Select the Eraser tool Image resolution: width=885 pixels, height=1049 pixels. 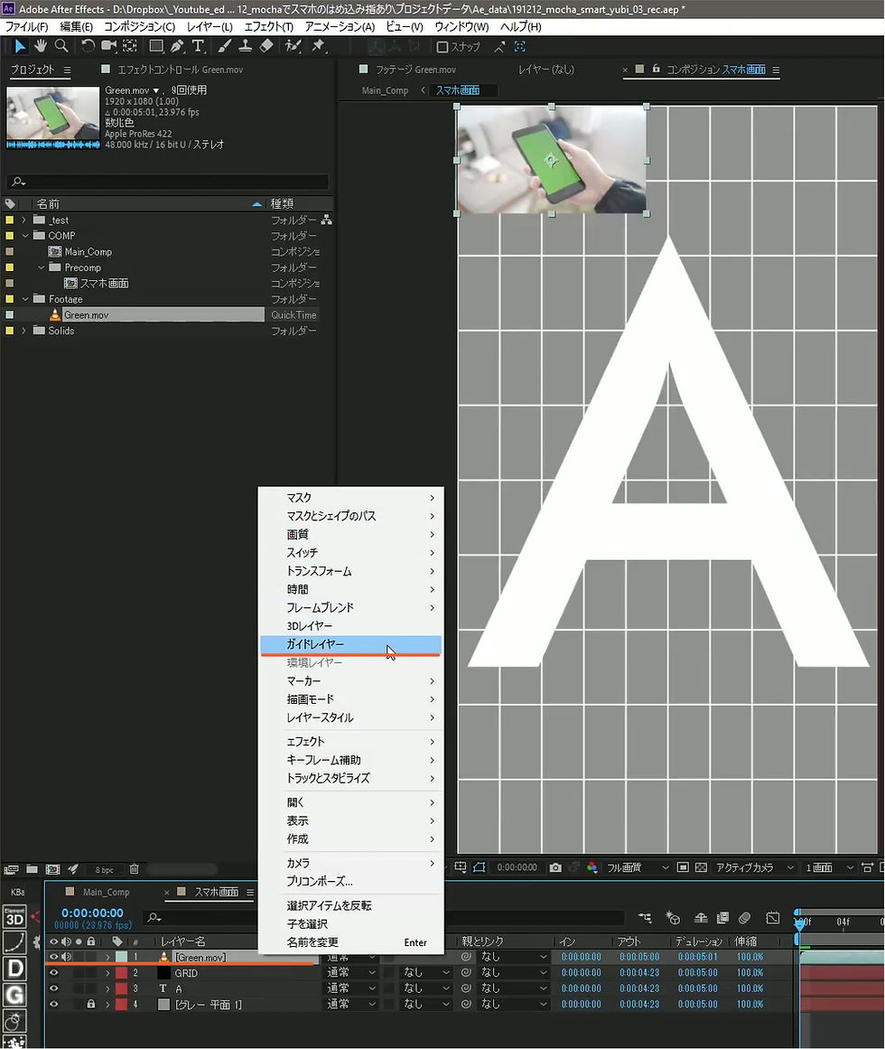(x=266, y=45)
